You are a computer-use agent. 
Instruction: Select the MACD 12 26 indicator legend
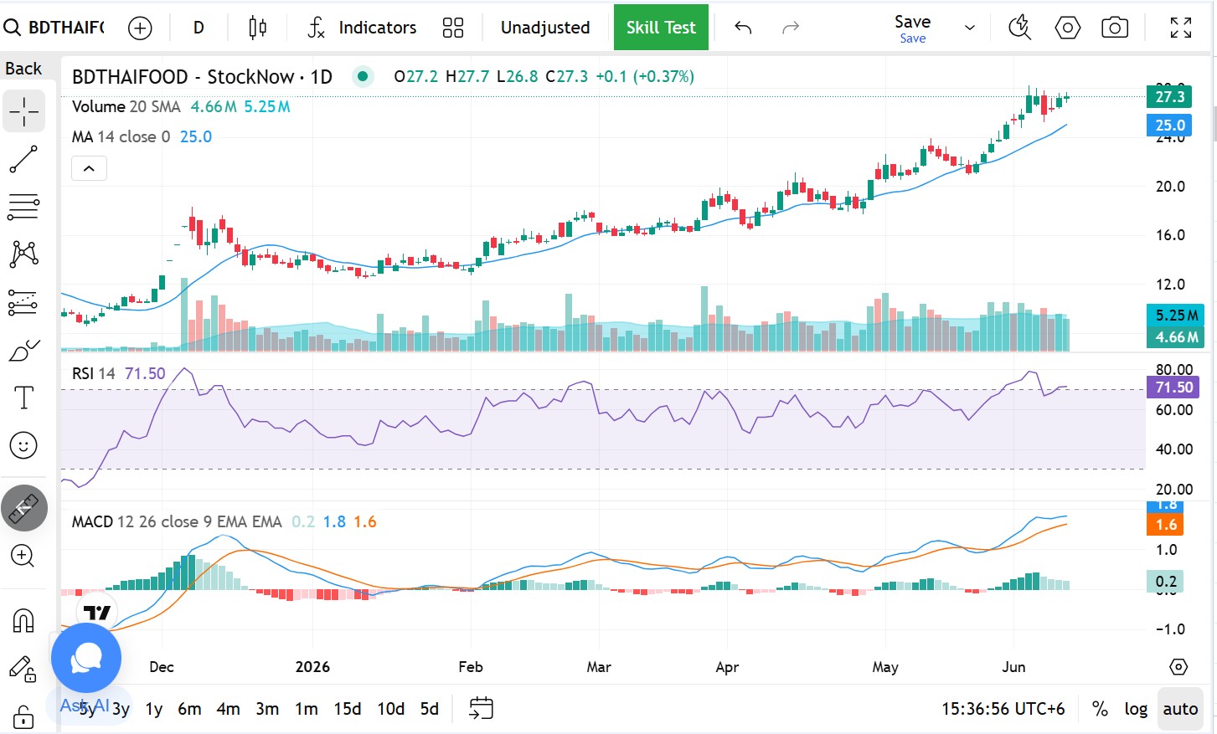(177, 521)
